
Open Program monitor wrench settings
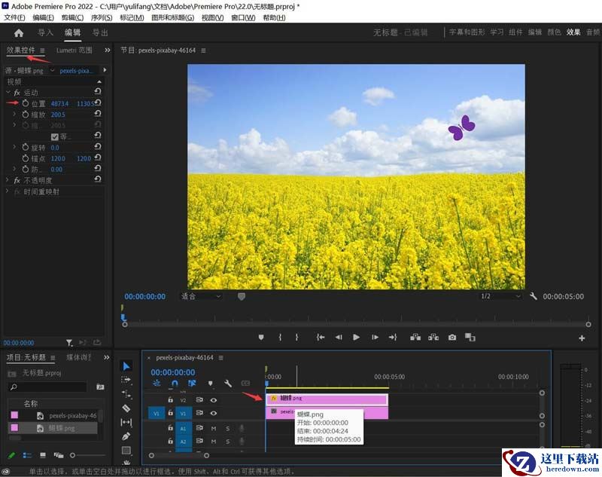click(x=534, y=296)
